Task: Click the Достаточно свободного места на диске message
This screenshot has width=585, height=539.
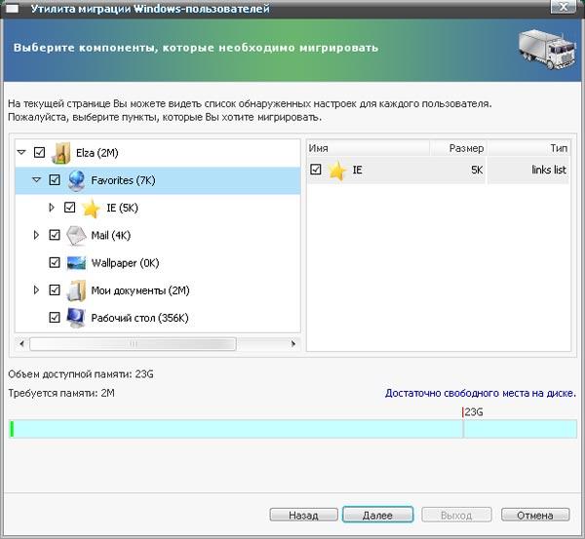Action: click(x=481, y=393)
